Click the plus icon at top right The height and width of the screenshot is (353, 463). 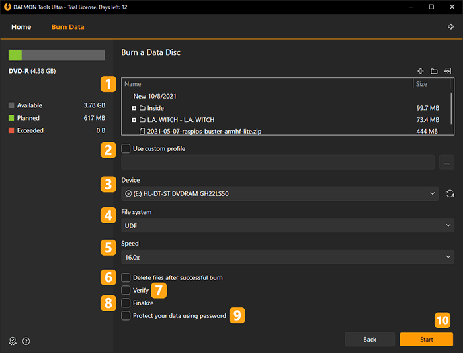450,27
